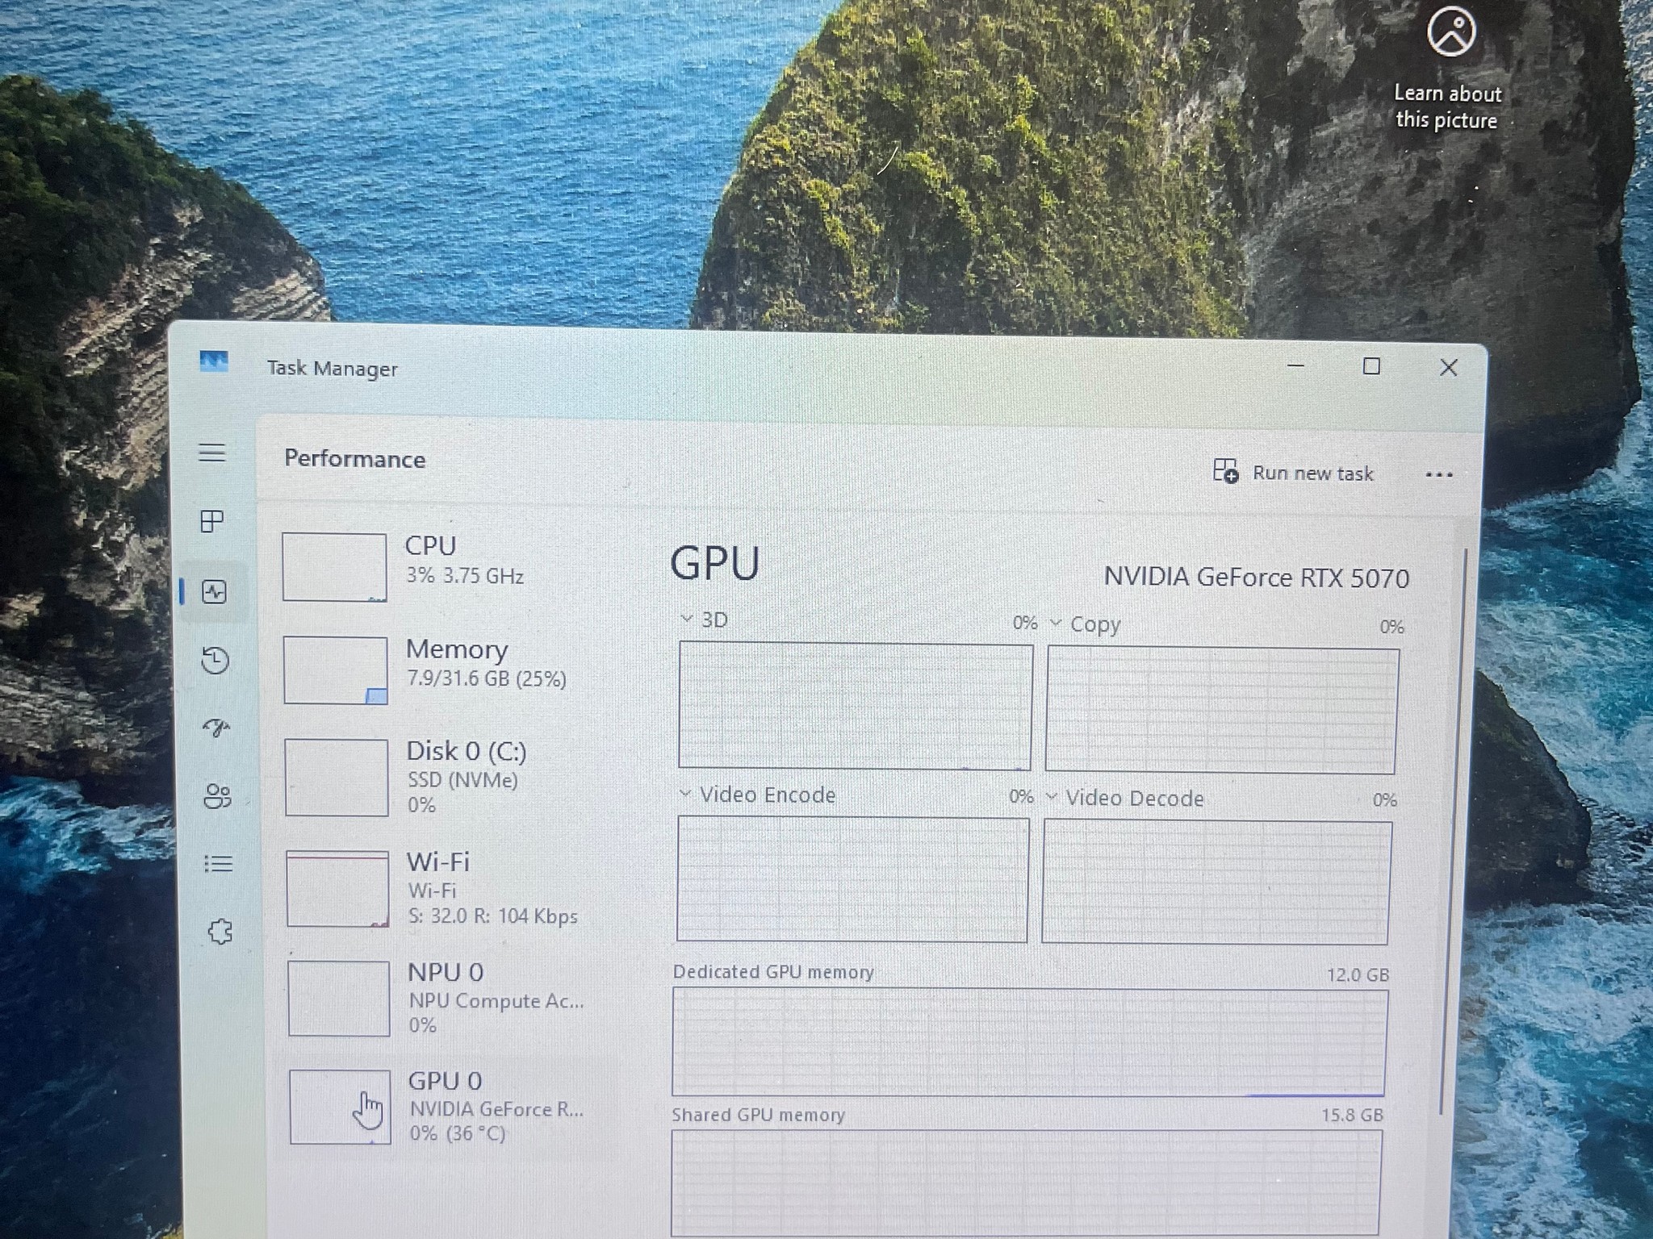1653x1239 pixels.
Task: Click the 3D utilization graph
Action: (x=855, y=706)
